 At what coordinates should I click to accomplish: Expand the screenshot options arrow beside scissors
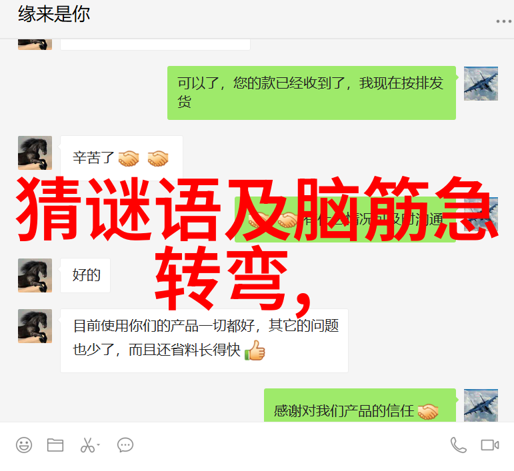(99, 445)
